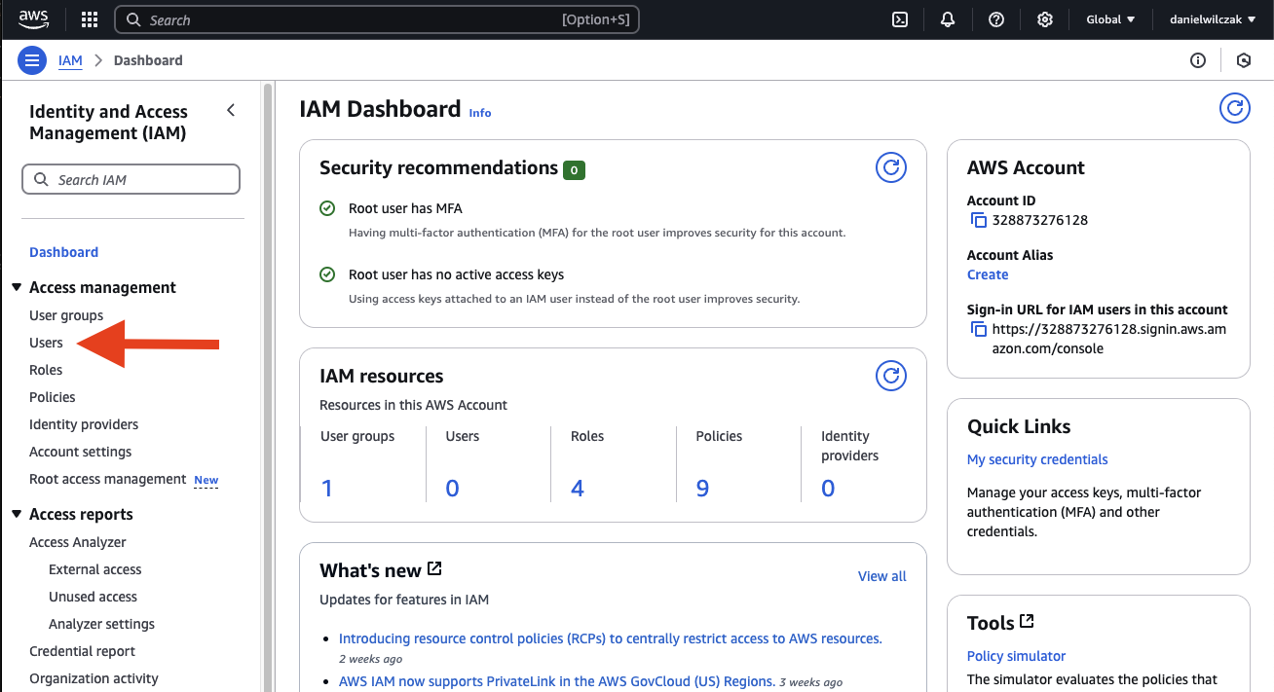Open the info panel icon beside the breadcrumb
1274x692 pixels.
pos(1198,60)
